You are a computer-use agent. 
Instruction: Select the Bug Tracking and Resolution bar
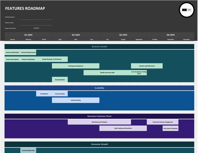[123, 128]
